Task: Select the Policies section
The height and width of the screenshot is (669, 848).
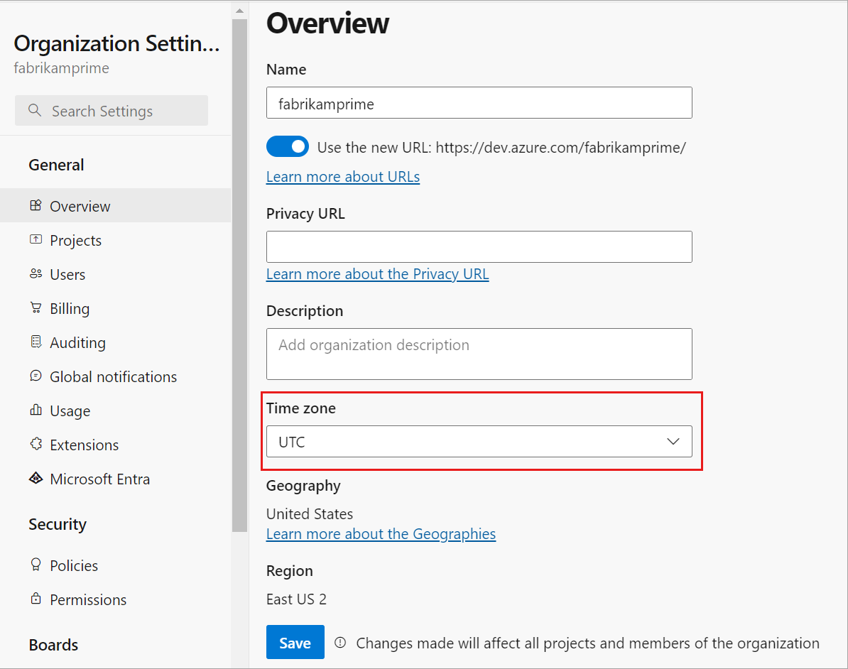Action: (x=74, y=565)
